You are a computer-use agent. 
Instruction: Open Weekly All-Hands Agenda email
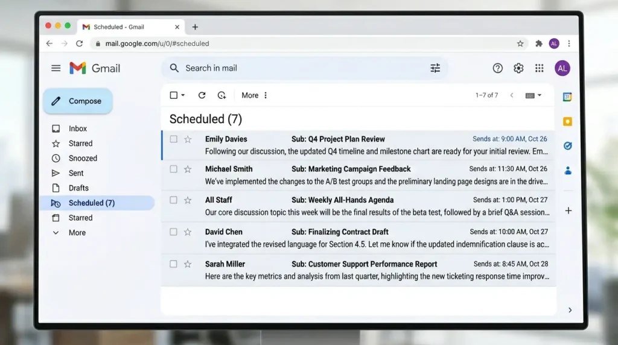tap(358, 206)
